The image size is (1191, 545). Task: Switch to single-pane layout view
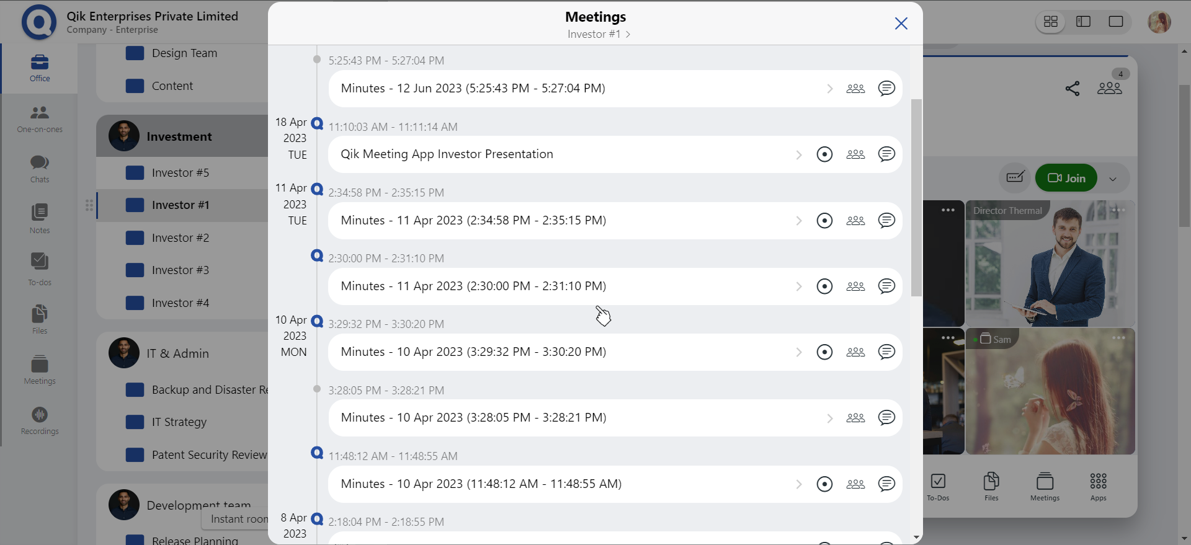1115,22
